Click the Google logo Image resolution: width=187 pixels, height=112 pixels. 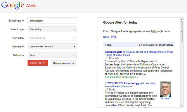[13, 5]
